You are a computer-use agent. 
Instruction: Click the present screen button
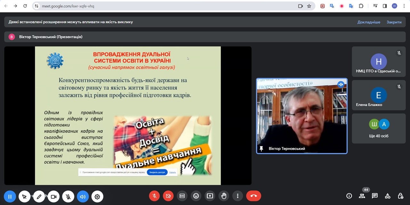[210, 196]
